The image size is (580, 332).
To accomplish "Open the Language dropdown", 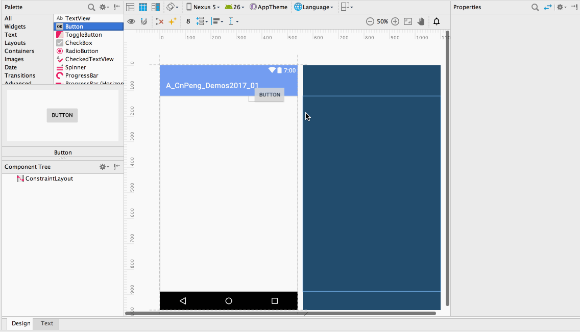I will click(313, 7).
